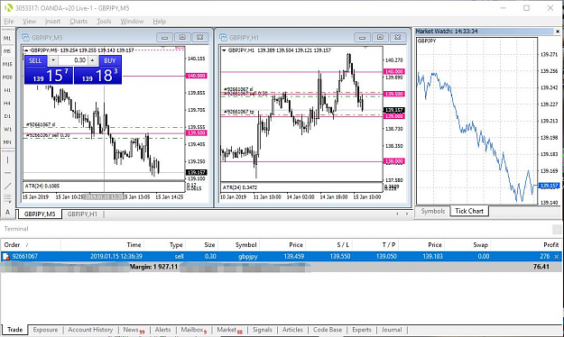Select the trendline drawing tool
Viewport: 564px width, 337px height.
pos(7,186)
